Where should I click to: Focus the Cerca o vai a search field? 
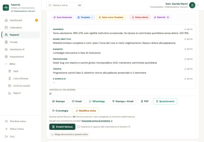65,5
